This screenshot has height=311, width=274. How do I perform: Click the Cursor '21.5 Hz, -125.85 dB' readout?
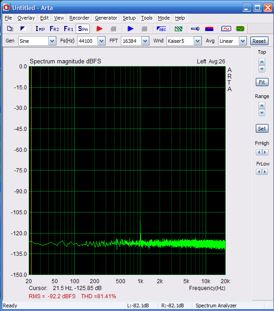[x=77, y=288]
